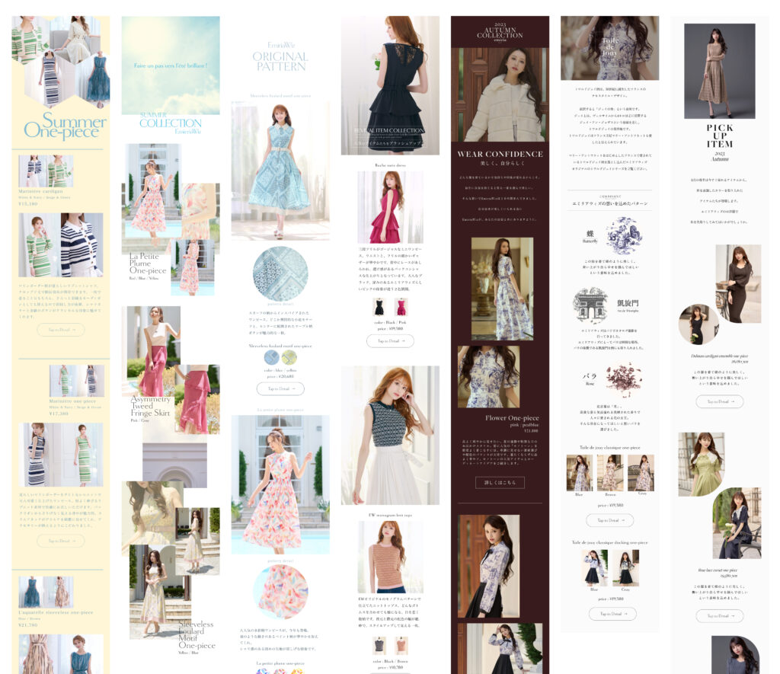The image size is (780, 674).
Task: Tap to Detail under Marinière cardigan description
Action: (x=60, y=330)
